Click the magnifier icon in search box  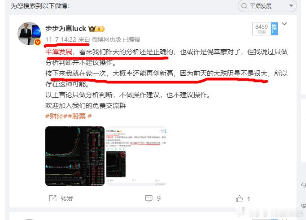(244, 6)
